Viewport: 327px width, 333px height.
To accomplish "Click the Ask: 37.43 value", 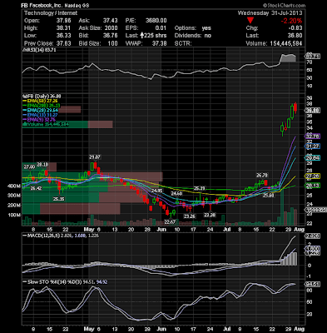I will point(98,21).
